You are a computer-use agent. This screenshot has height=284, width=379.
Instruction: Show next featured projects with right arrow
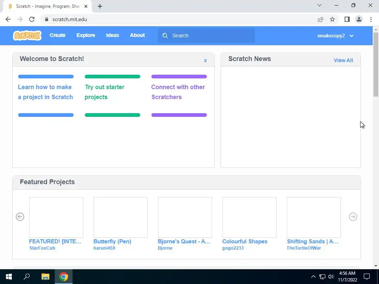pos(353,217)
